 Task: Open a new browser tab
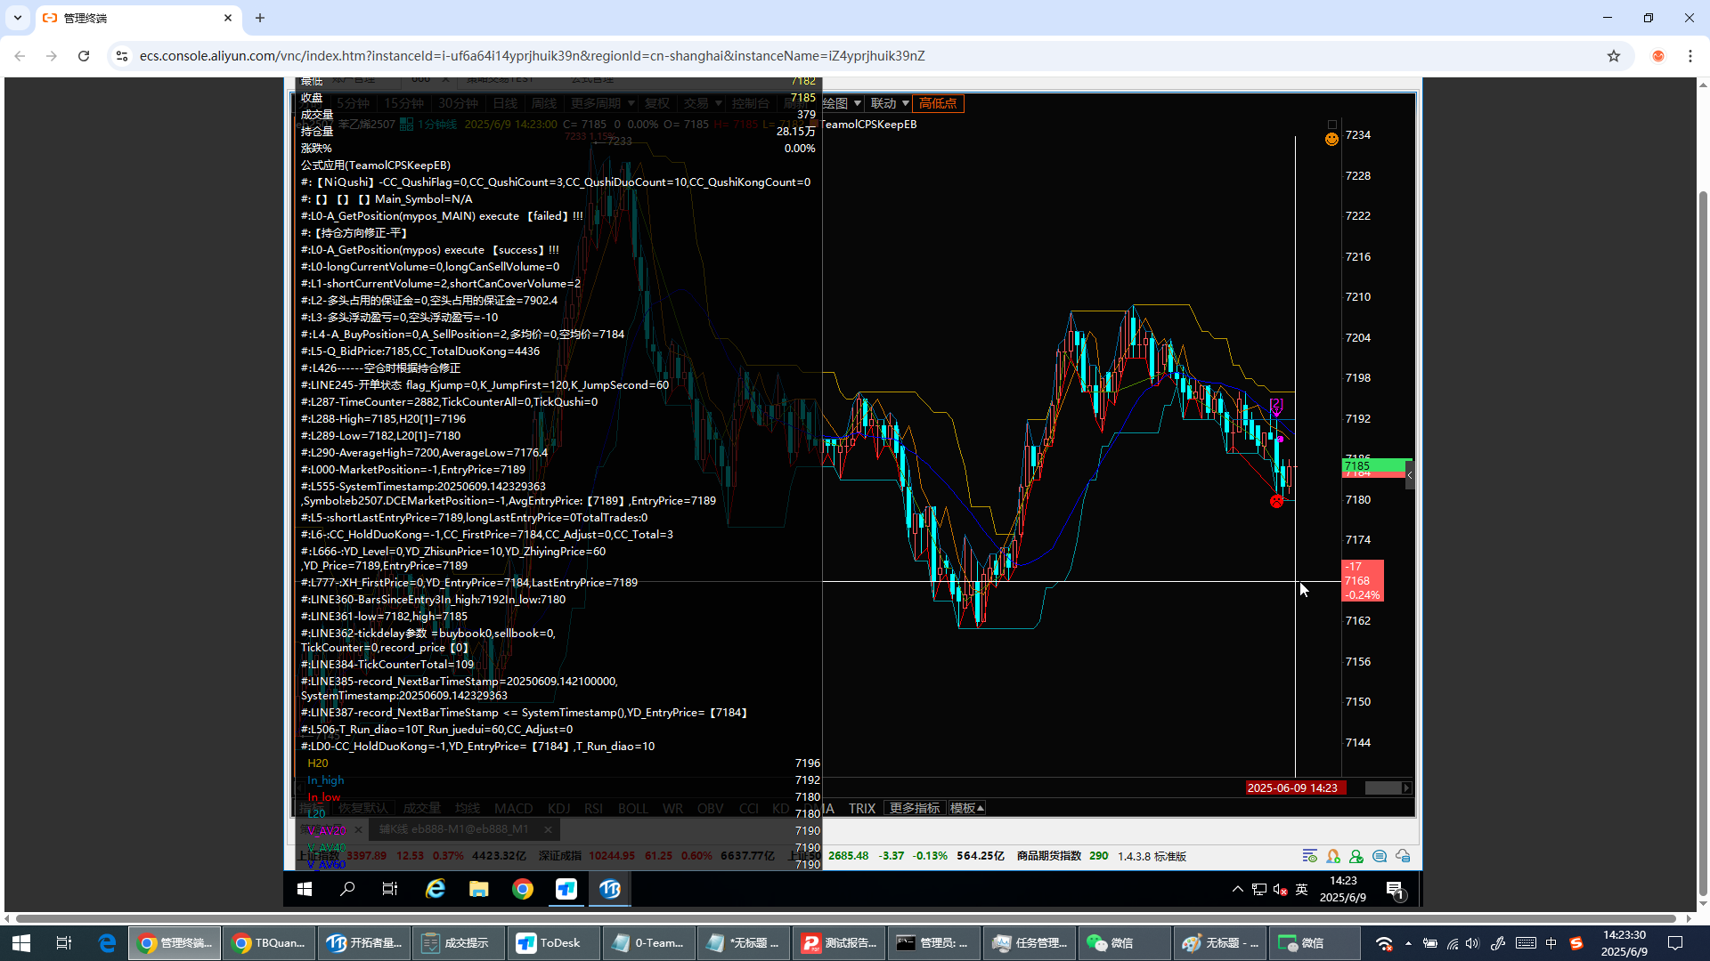click(260, 18)
